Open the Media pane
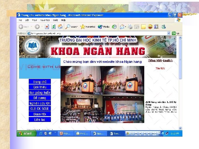The width and height of the screenshot is (199, 149). [x=104, y=27]
